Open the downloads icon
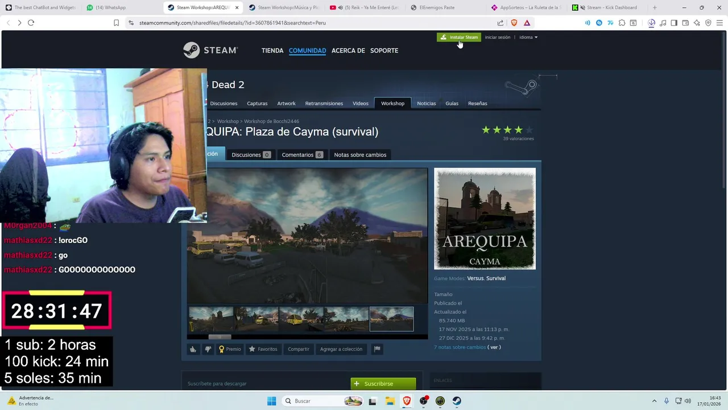Screen dimensions: 728x410 652,23
